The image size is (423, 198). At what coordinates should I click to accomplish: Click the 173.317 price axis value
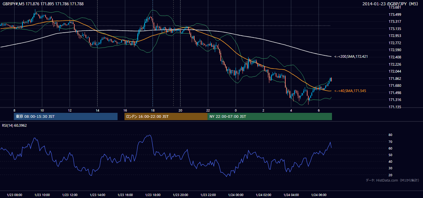pyautogui.click(x=395, y=21)
